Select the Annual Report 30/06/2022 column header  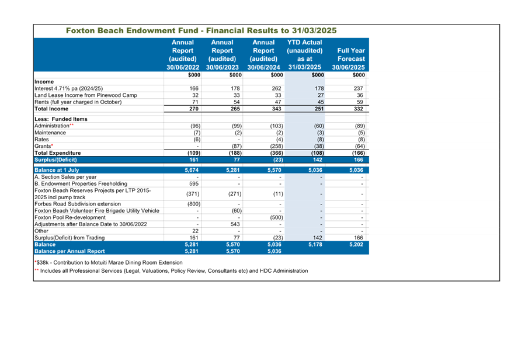click(x=183, y=55)
